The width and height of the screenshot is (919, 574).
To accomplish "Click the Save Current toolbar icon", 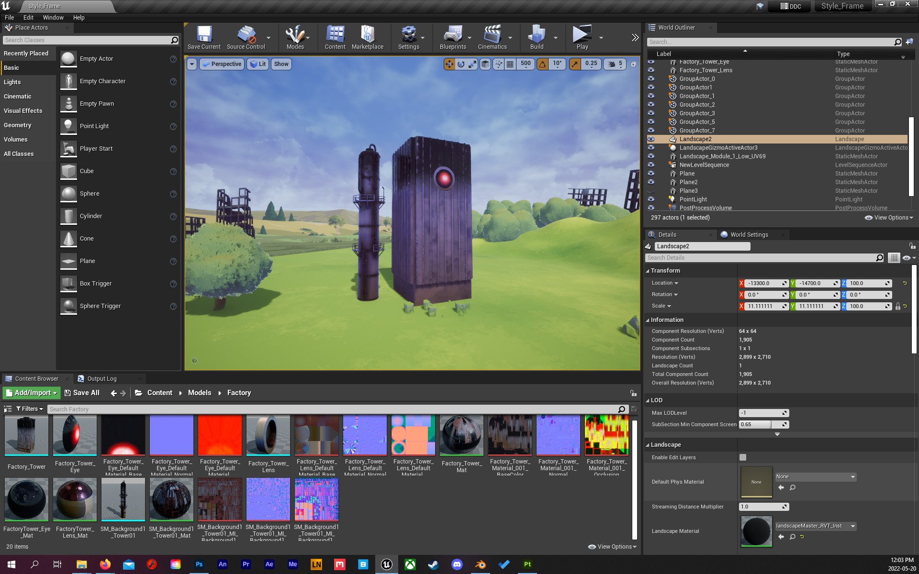I will click(x=204, y=37).
